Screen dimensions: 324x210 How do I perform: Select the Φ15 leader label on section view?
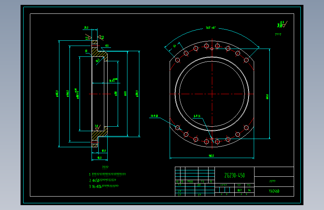107,46
